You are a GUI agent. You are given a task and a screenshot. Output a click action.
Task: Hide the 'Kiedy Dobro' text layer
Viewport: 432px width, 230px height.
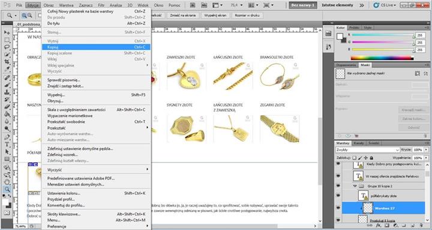pyautogui.click(x=338, y=164)
